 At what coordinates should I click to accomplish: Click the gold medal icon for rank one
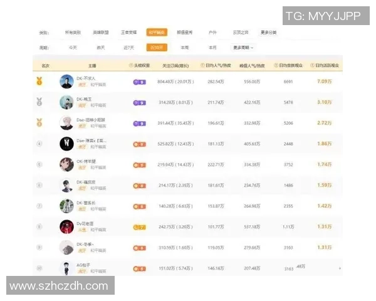tap(39, 81)
